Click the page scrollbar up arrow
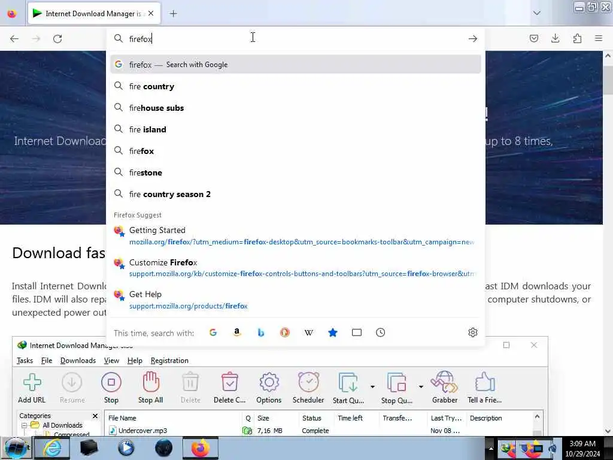This screenshot has width=613, height=460. (608, 56)
